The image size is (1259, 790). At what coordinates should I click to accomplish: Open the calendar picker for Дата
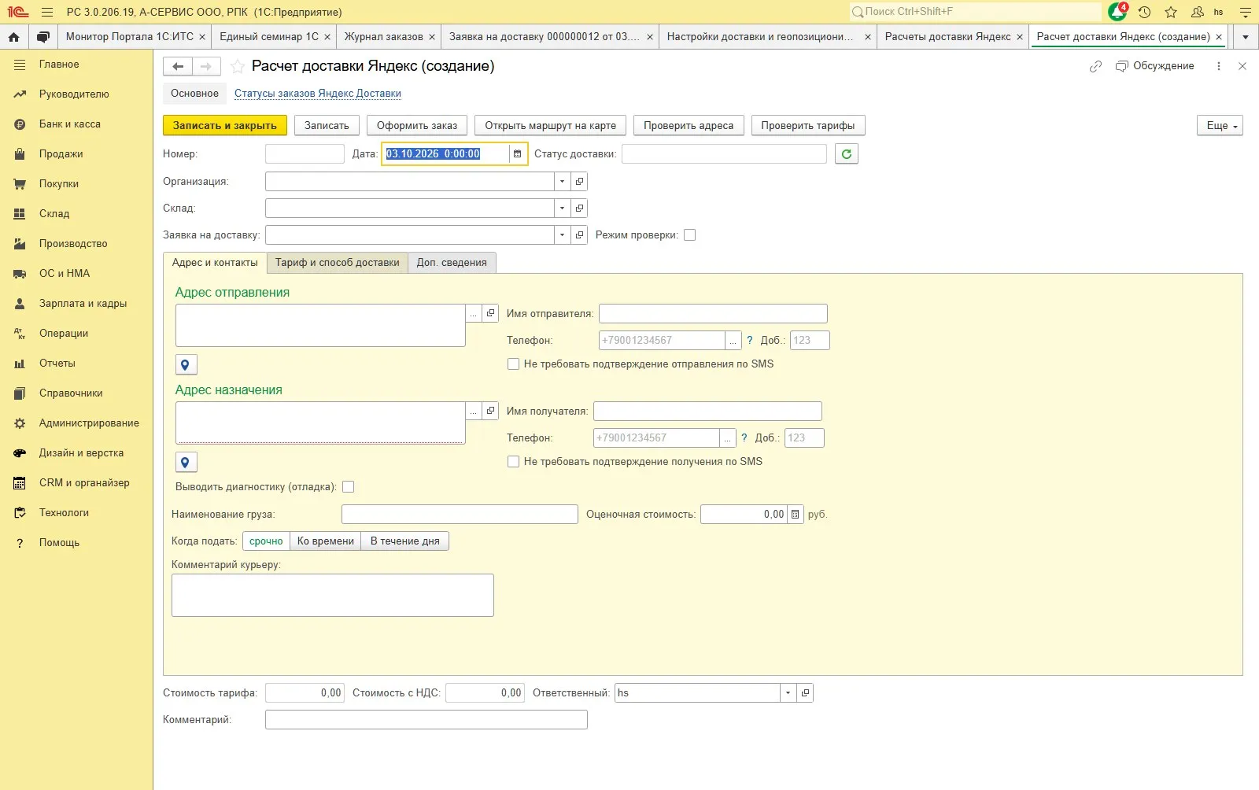tap(517, 153)
